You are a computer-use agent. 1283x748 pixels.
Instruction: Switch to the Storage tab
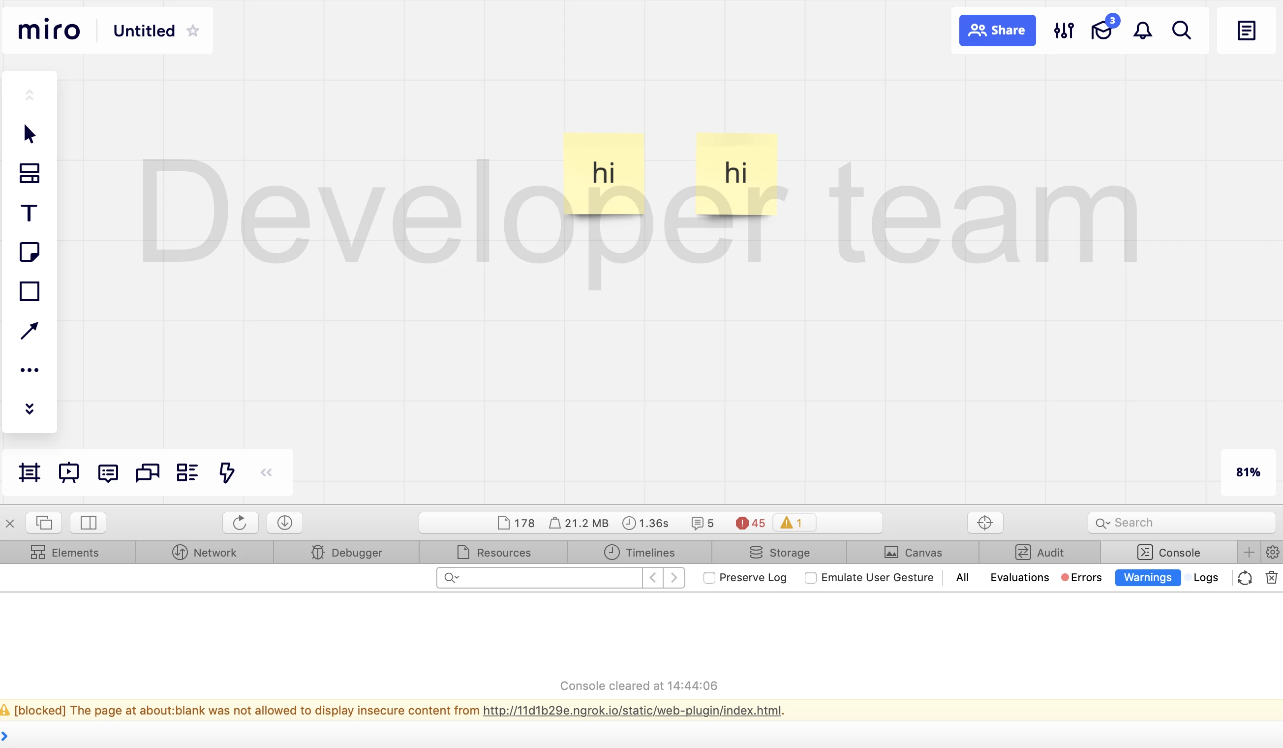click(779, 553)
